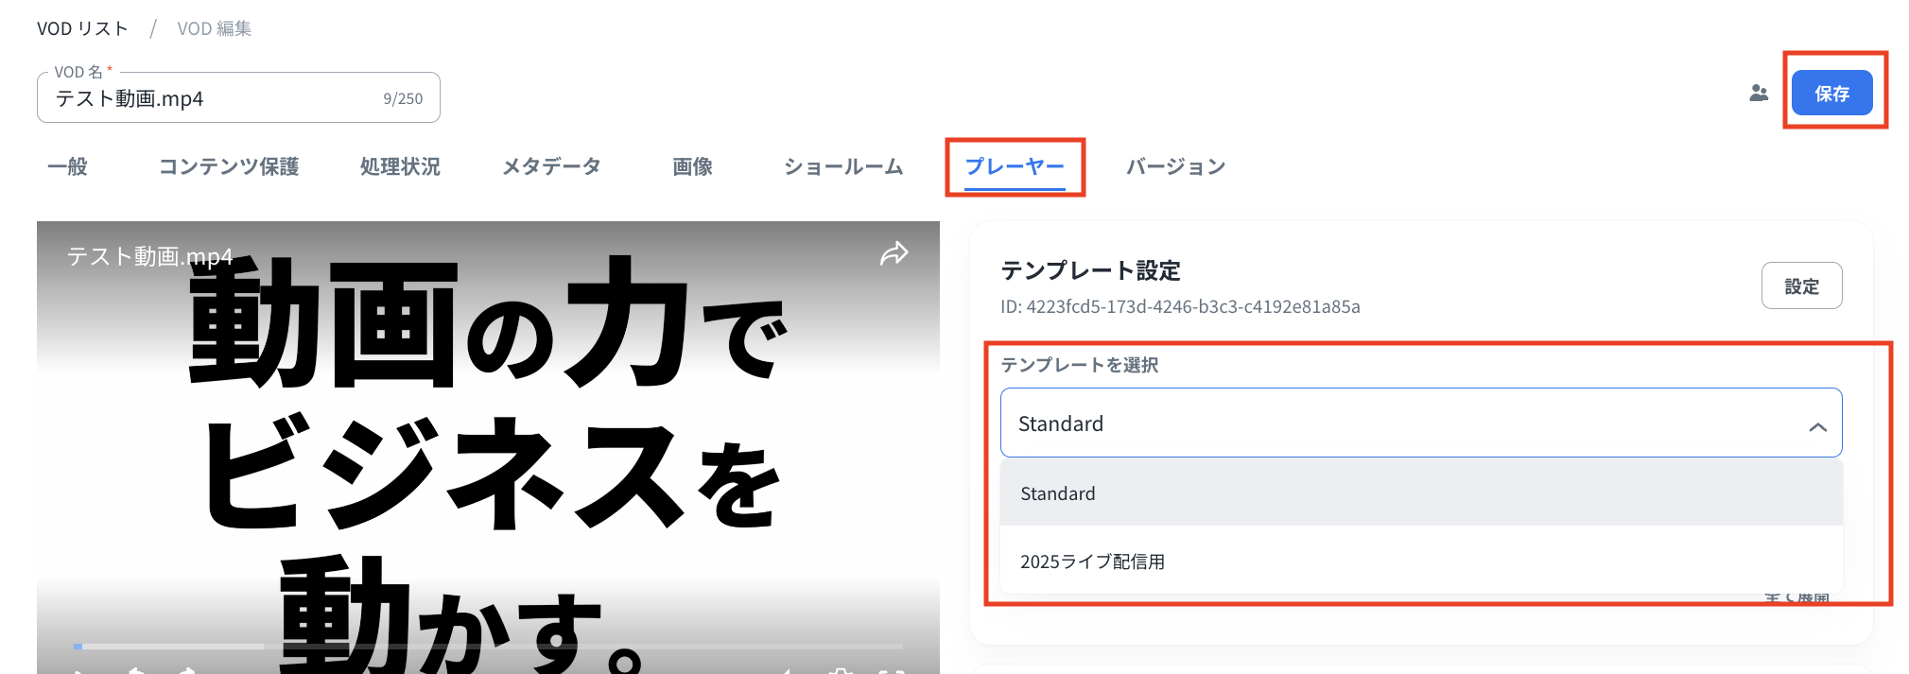Click the テスト動画.mp4 title overlay in the player
Viewport: 1909px width, 674px height.
149,256
